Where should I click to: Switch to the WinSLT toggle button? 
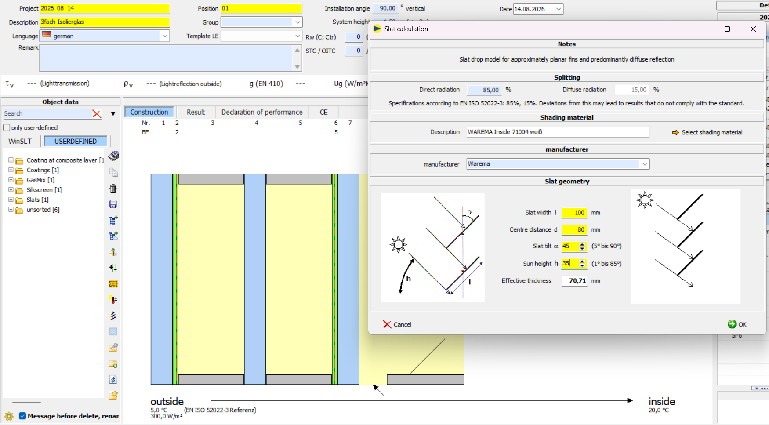coord(20,141)
